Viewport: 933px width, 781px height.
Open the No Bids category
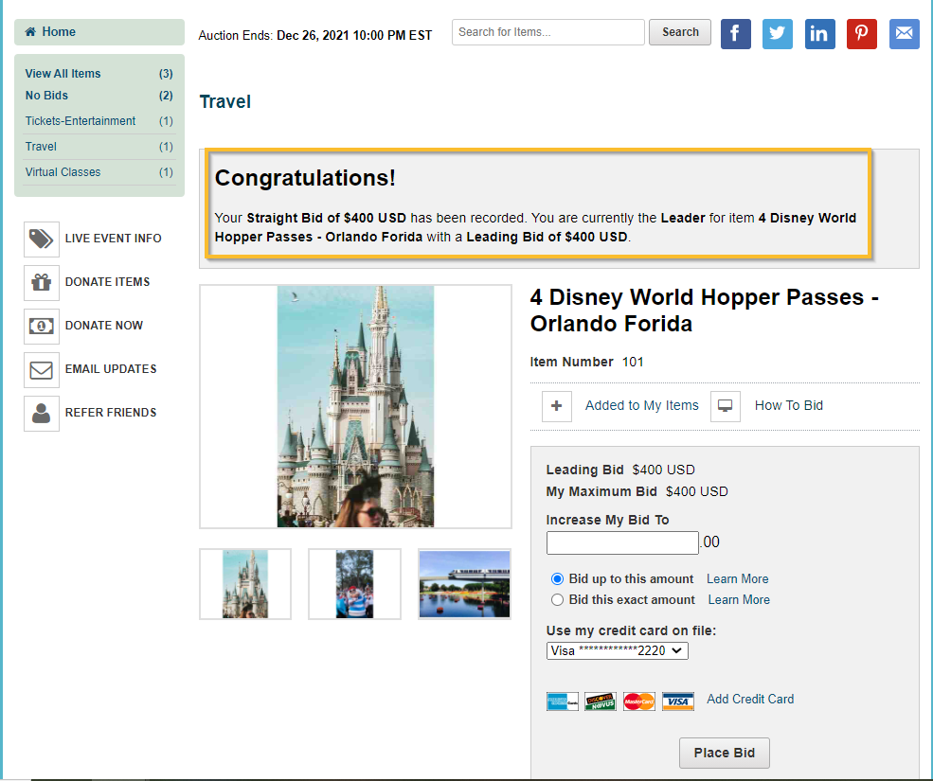[99, 96]
